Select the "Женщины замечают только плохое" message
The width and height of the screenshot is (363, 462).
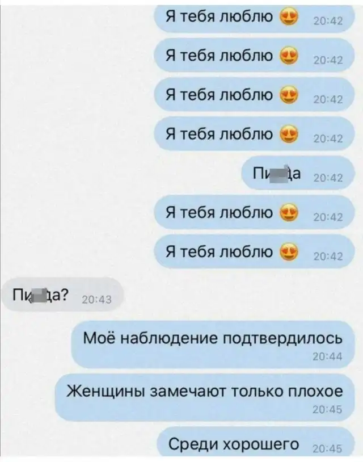205,397
